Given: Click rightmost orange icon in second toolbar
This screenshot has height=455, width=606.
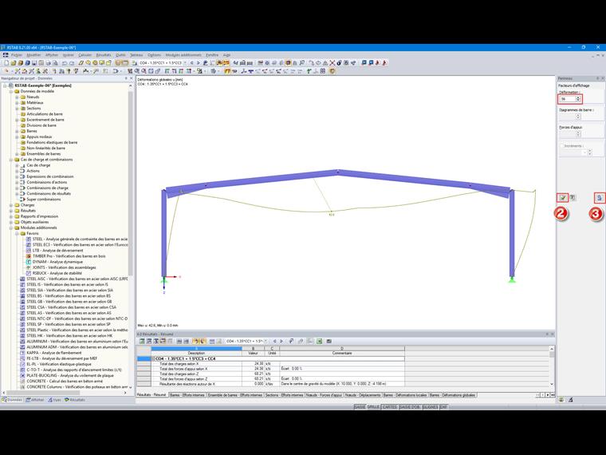Looking at the screenshot, I should 333,71.
